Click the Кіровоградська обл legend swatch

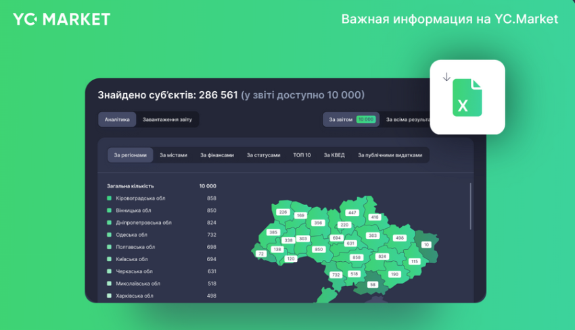point(109,198)
